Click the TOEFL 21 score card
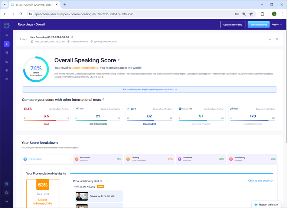The image size is (287, 208). [x=98, y=116]
